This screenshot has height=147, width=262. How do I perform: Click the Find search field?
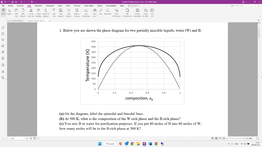(246, 6)
